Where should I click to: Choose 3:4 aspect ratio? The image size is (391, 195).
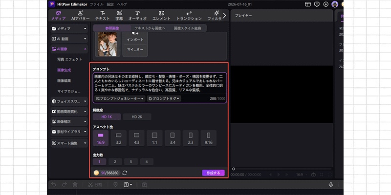[173, 138]
